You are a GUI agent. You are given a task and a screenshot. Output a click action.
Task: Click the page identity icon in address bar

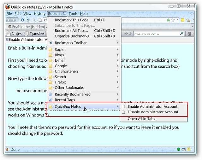click(40, 20)
